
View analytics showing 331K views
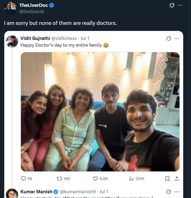coord(131,178)
